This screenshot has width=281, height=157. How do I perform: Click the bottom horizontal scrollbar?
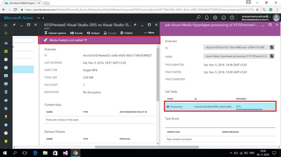(x=147, y=147)
